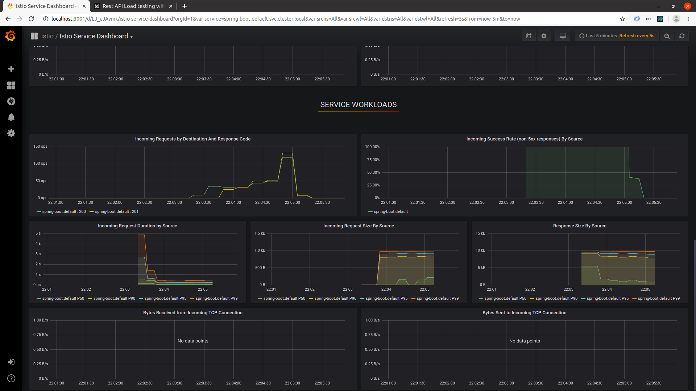Click the Sign in icon in sidebar
Screen dimensions: 696x391
(x=11, y=362)
